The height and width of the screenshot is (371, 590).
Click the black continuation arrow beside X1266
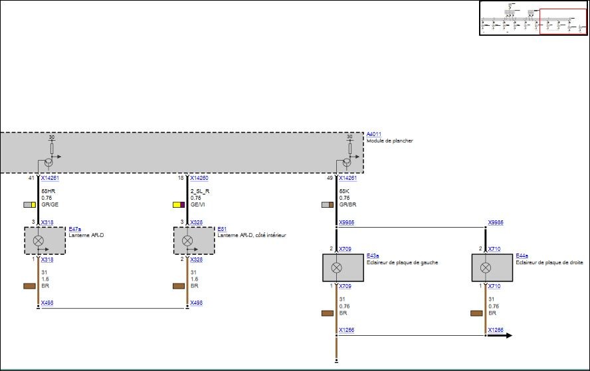point(500,335)
